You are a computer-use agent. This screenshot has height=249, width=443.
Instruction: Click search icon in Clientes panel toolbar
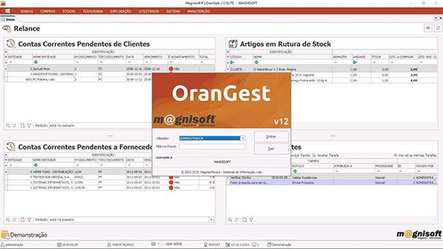[x=8, y=125]
